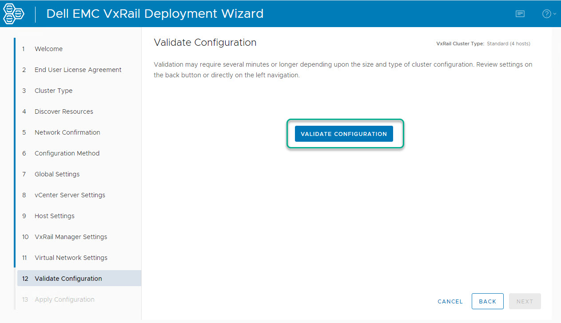Click the VxRail hexagon logo icon

pyautogui.click(x=14, y=14)
